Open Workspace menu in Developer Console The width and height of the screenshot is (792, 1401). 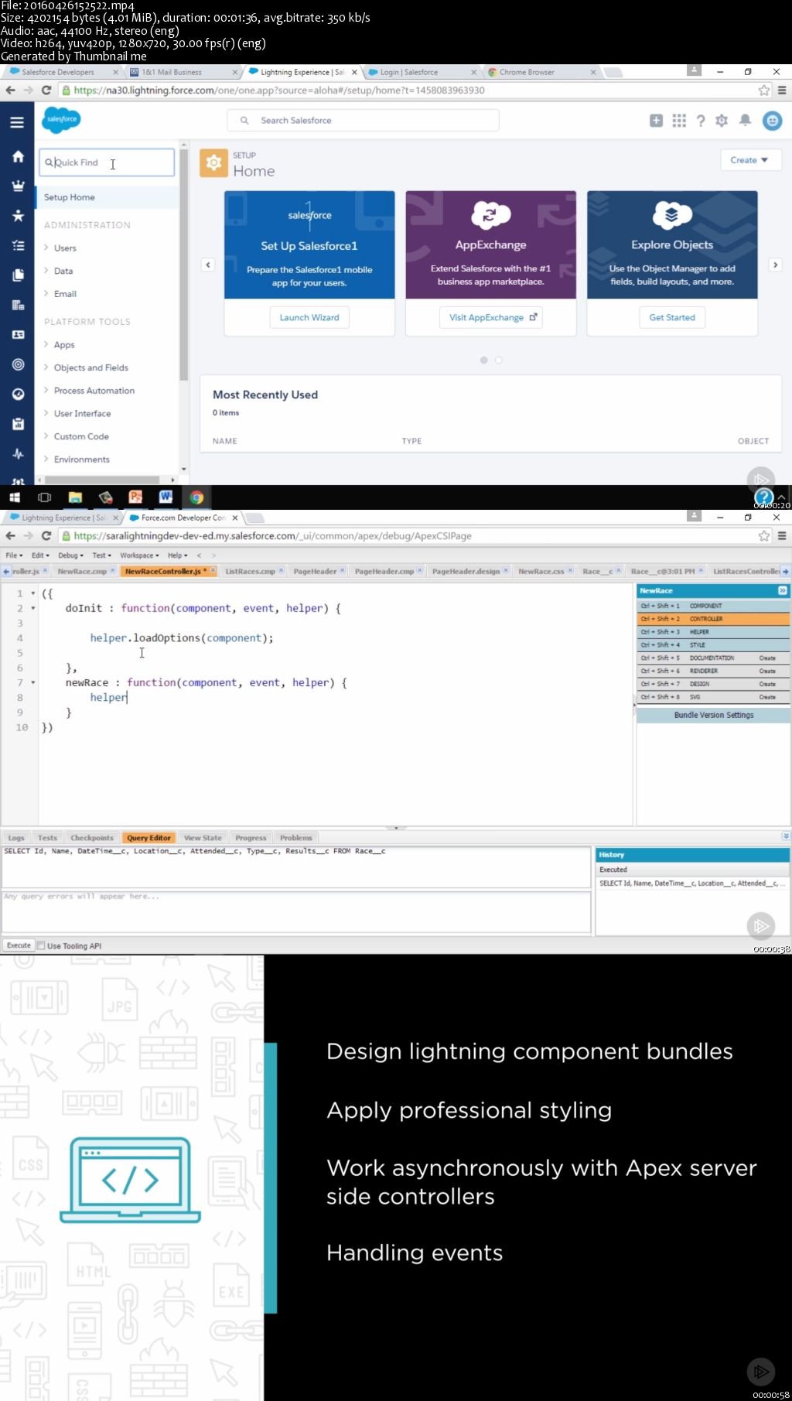click(139, 555)
